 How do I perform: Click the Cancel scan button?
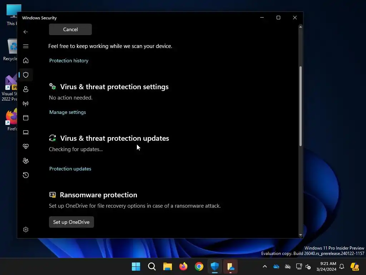coord(70,29)
